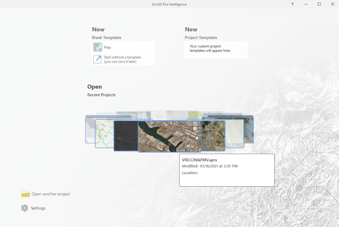
Task: Open the ArcGIS Pro help with the question mark
Action: (292, 4)
